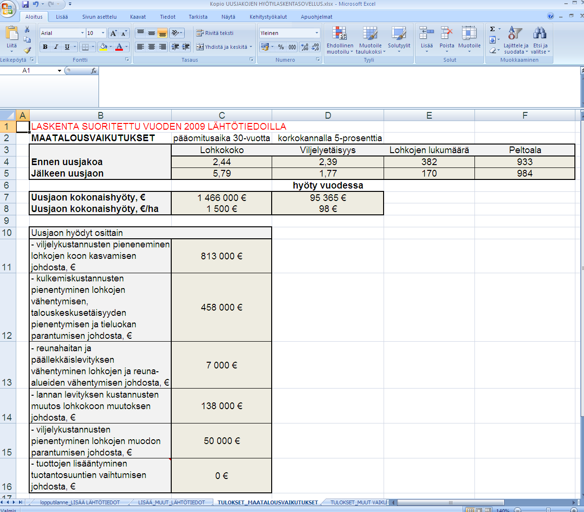The height and width of the screenshot is (512, 584).
Task: Increase font size with the large A
Action: tap(113, 33)
